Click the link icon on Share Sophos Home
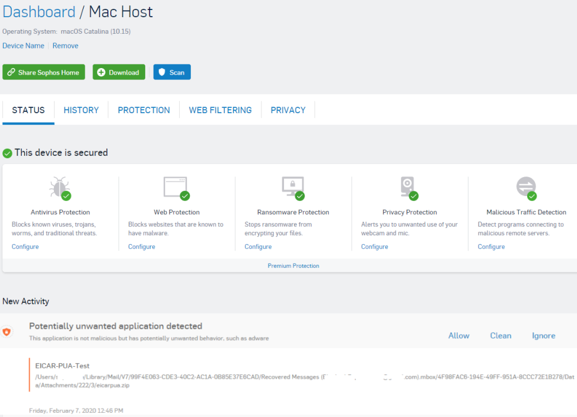The image size is (577, 417). 10,72
